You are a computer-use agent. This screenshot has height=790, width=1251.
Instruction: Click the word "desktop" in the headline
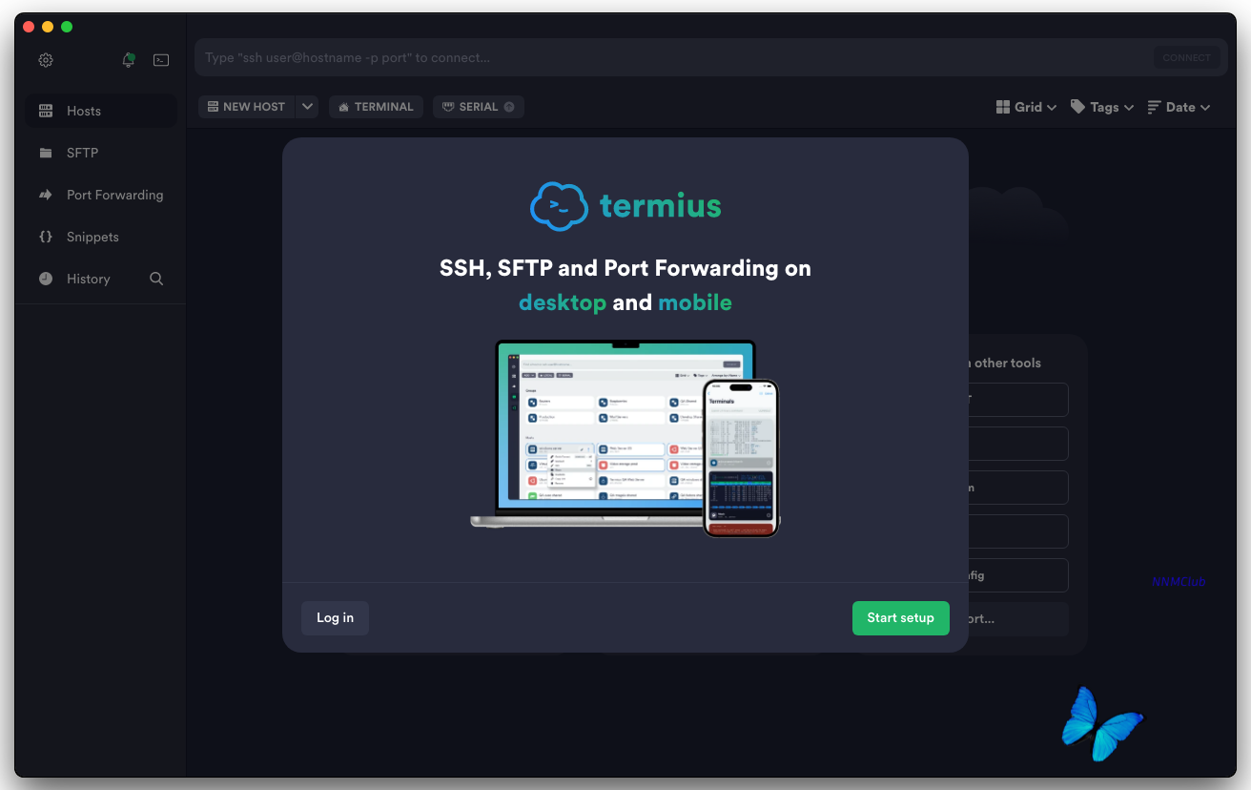coord(563,302)
